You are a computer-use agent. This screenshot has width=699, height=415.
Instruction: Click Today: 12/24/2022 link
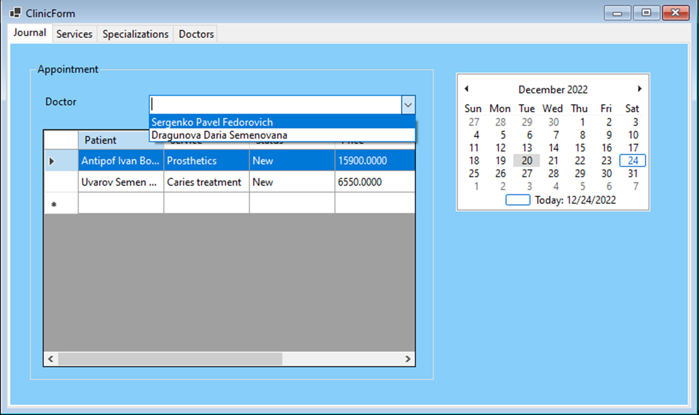(575, 200)
